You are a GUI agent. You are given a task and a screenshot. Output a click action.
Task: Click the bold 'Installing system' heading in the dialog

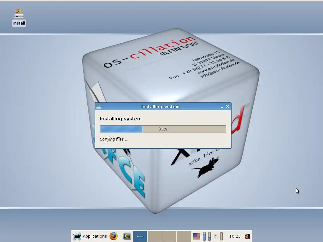coord(121,119)
